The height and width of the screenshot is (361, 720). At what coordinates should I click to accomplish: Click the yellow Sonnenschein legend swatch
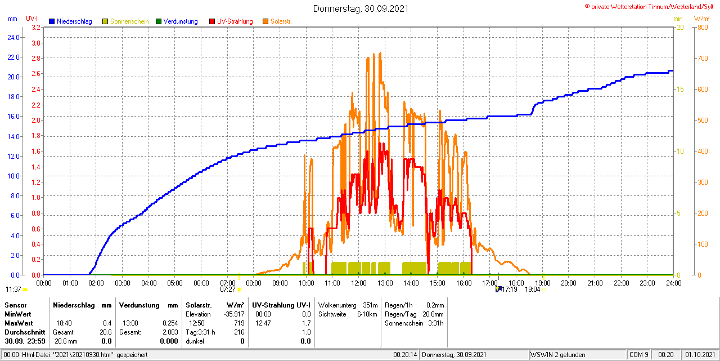105,21
